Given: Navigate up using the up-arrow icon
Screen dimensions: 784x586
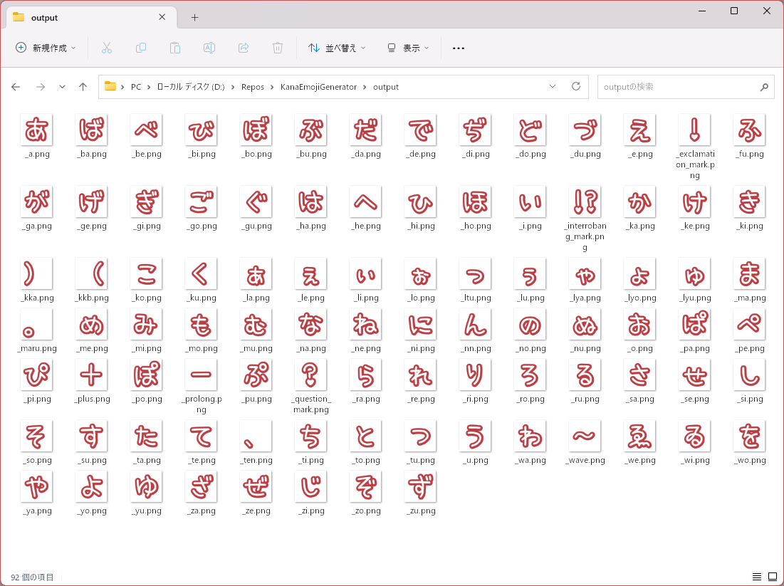Looking at the screenshot, I should pyautogui.click(x=83, y=86).
